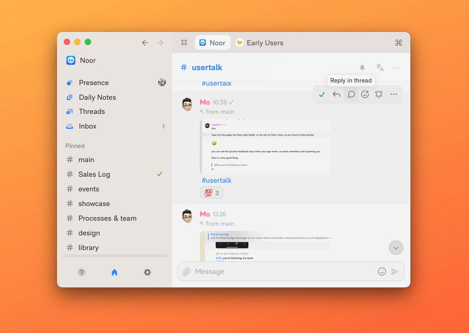Click the Reply in thread bubble icon
The height and width of the screenshot is (333, 469).
click(351, 94)
